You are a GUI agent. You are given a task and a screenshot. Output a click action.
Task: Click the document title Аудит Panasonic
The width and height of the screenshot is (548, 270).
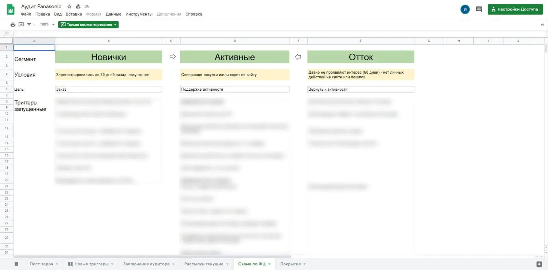[x=41, y=7]
